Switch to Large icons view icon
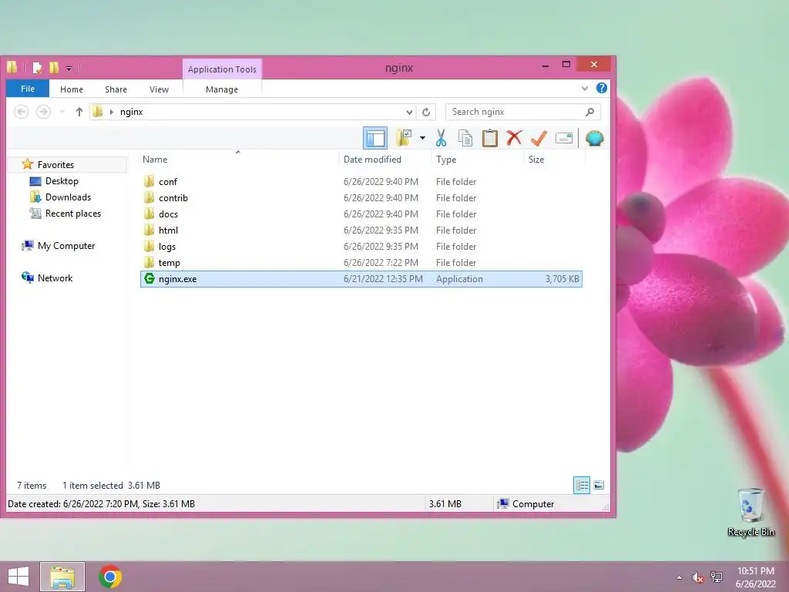Viewport: 789px width, 592px height. (x=599, y=486)
